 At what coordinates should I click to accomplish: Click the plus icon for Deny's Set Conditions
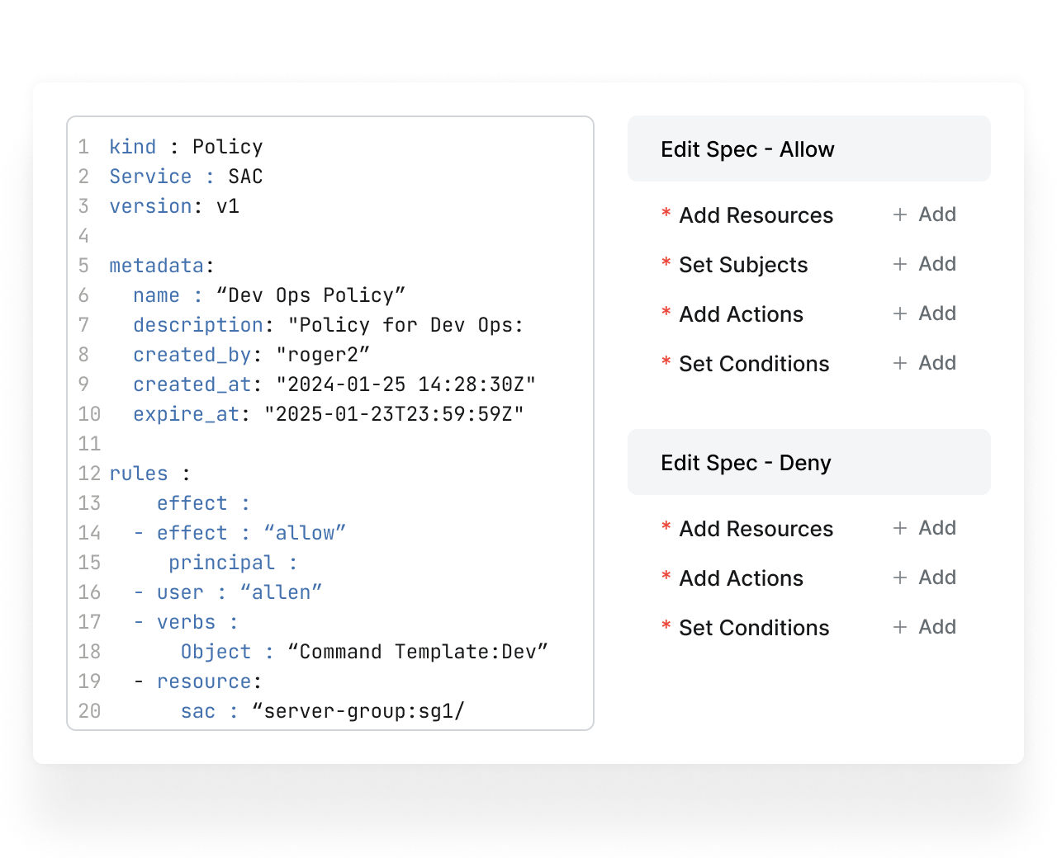[x=900, y=627]
